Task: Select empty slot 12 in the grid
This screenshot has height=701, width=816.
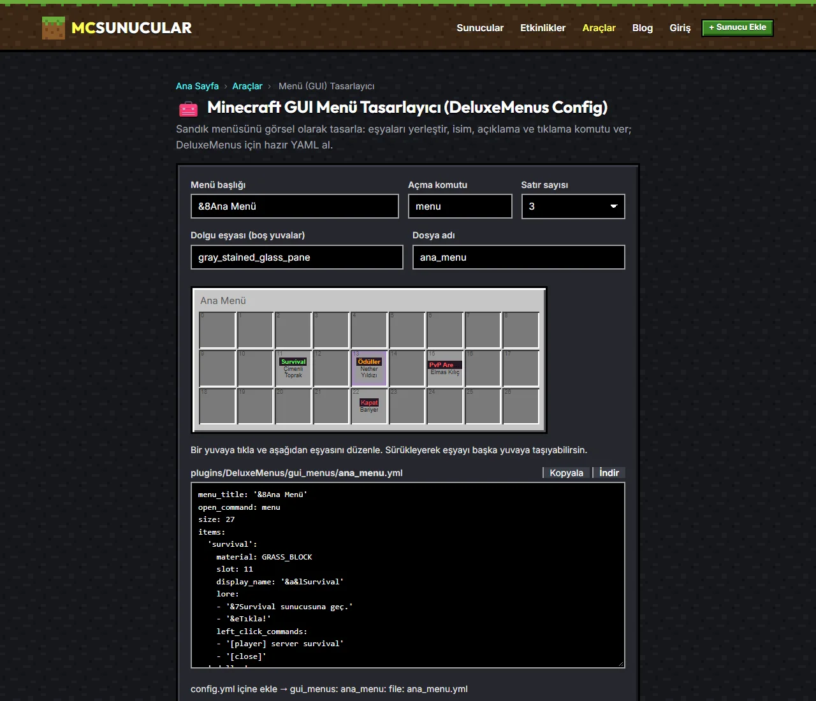Action: click(331, 368)
